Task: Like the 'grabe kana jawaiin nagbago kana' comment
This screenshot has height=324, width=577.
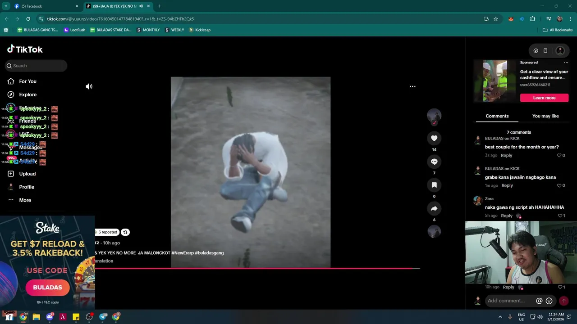Action: [559, 185]
